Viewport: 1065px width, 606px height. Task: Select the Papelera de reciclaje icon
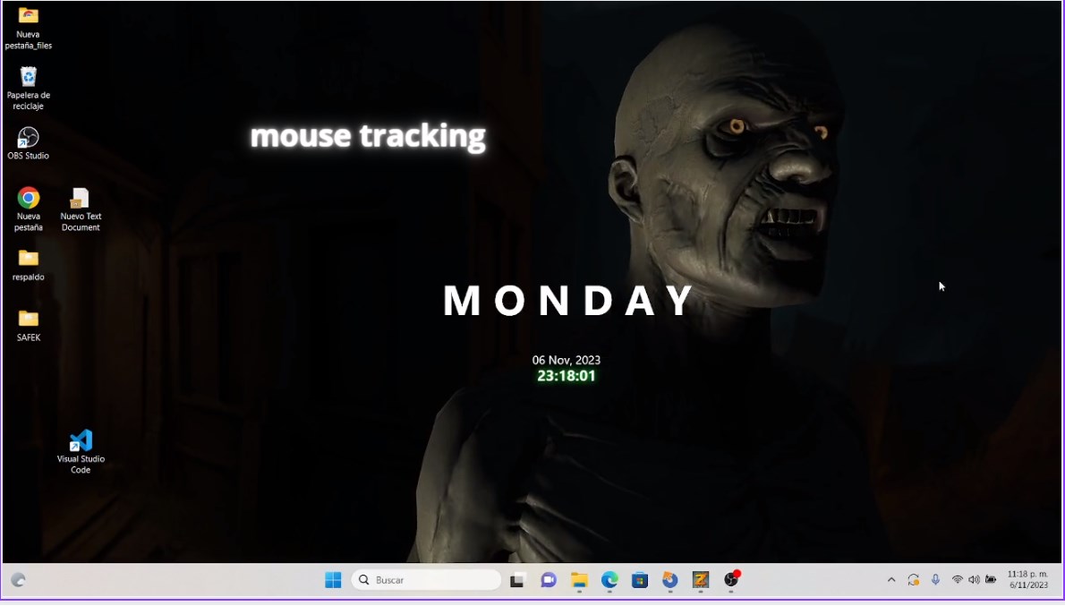click(28, 89)
